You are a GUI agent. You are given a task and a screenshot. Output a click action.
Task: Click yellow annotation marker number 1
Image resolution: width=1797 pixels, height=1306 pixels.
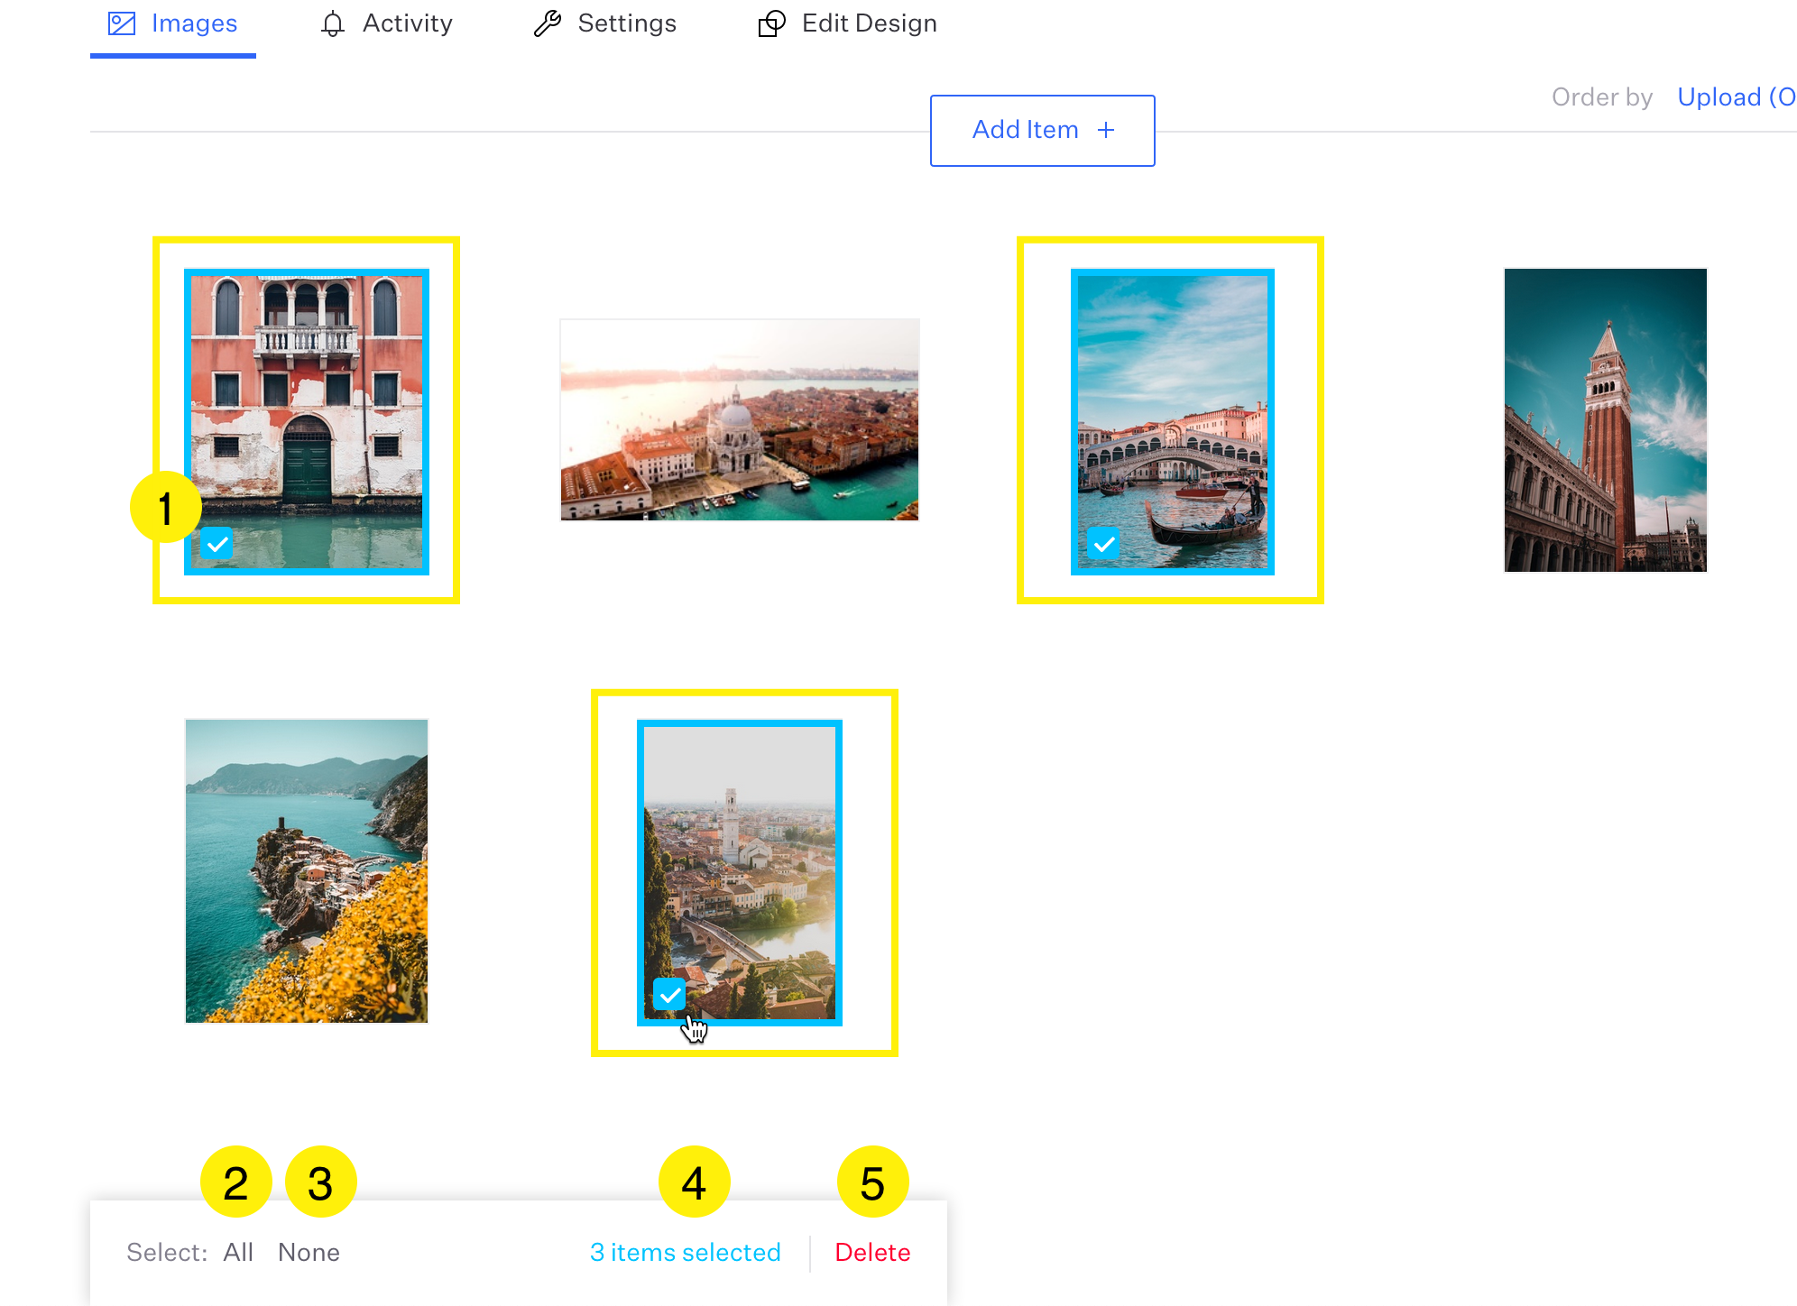click(165, 508)
